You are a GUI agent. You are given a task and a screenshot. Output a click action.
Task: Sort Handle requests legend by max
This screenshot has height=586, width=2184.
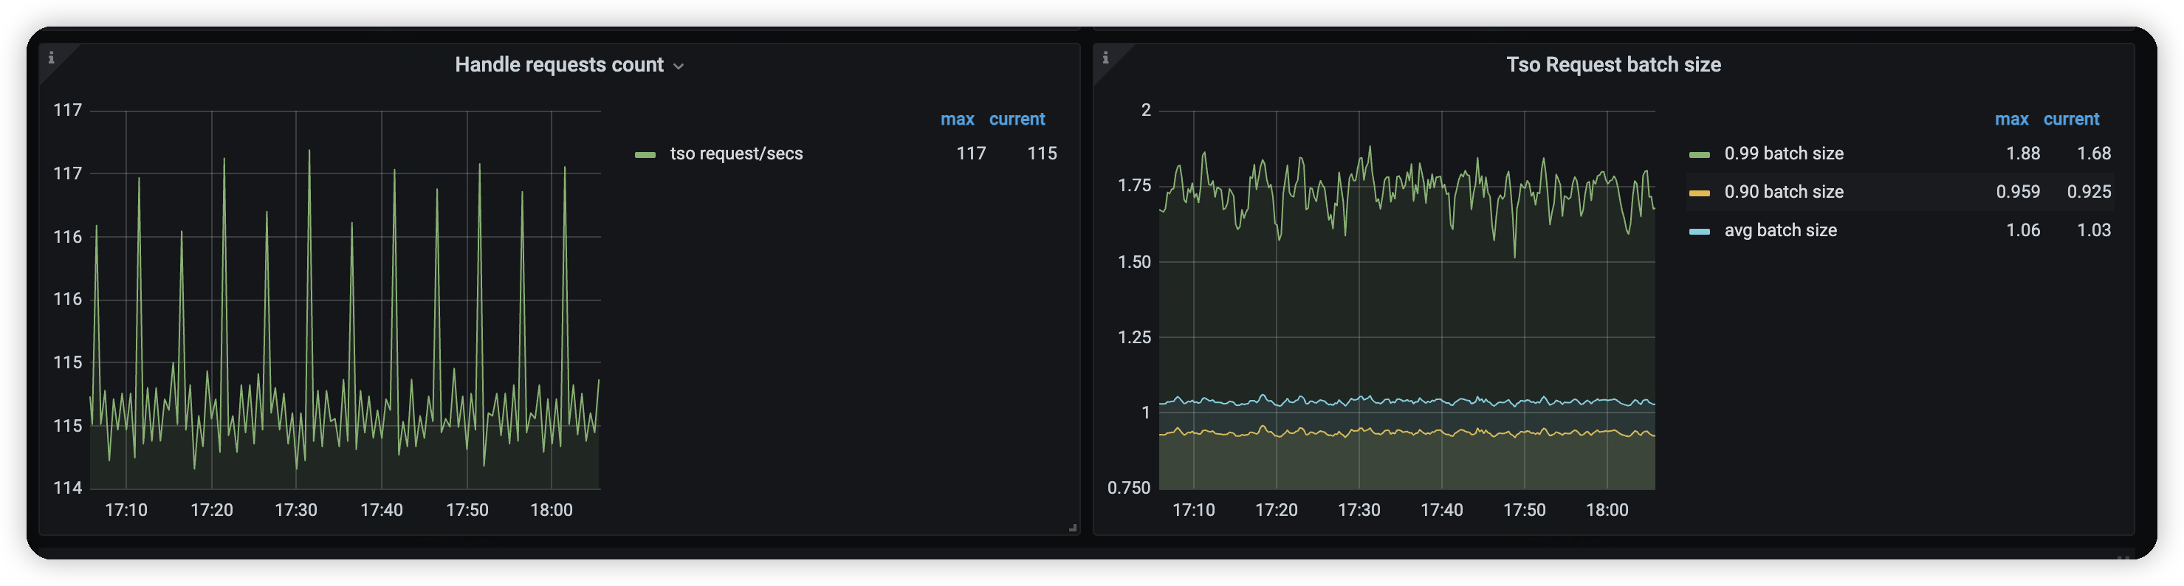(x=956, y=120)
